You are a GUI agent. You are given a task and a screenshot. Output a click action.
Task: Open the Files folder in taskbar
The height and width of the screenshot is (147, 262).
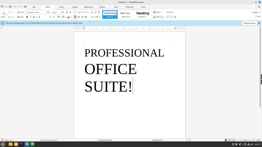[10, 144]
